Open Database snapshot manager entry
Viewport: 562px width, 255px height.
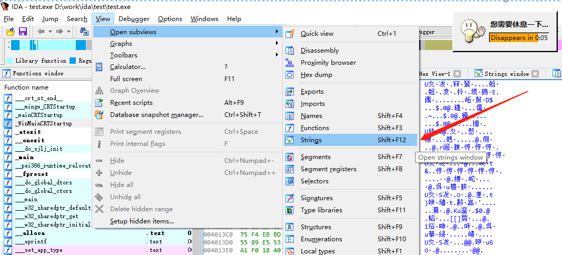pyautogui.click(x=187, y=115)
